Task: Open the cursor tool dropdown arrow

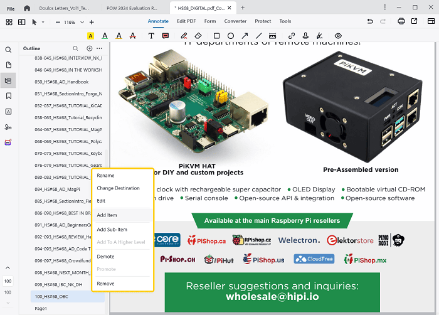Action: (43, 22)
